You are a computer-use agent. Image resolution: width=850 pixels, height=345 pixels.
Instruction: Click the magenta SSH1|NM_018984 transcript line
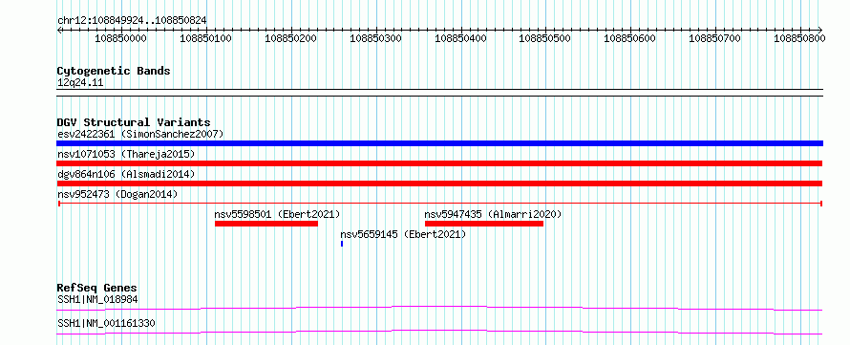coord(439,308)
